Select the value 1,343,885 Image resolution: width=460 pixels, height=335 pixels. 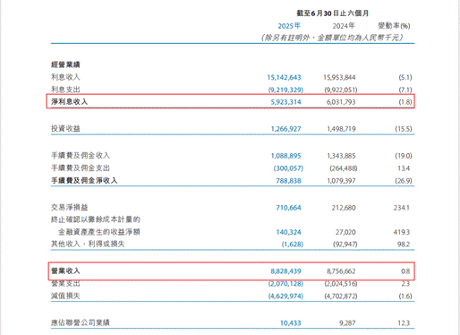[341, 156]
